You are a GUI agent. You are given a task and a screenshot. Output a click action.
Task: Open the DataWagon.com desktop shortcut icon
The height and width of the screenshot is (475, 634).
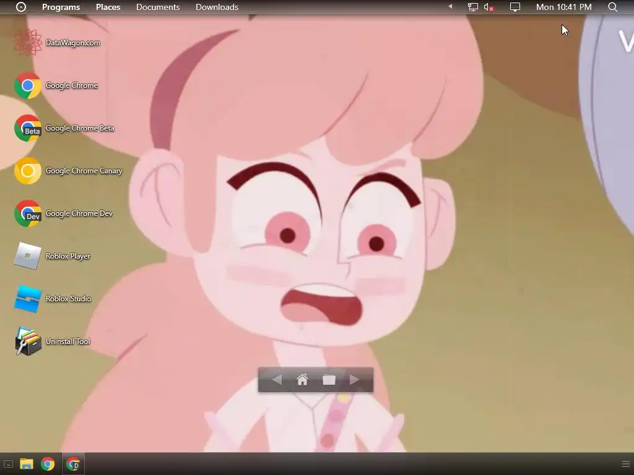pyautogui.click(x=28, y=43)
